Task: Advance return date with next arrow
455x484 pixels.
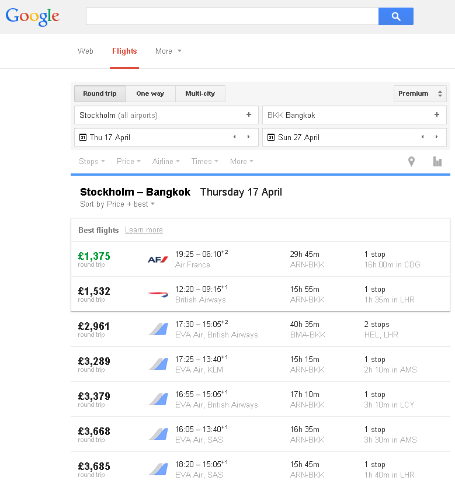Action: click(x=436, y=137)
